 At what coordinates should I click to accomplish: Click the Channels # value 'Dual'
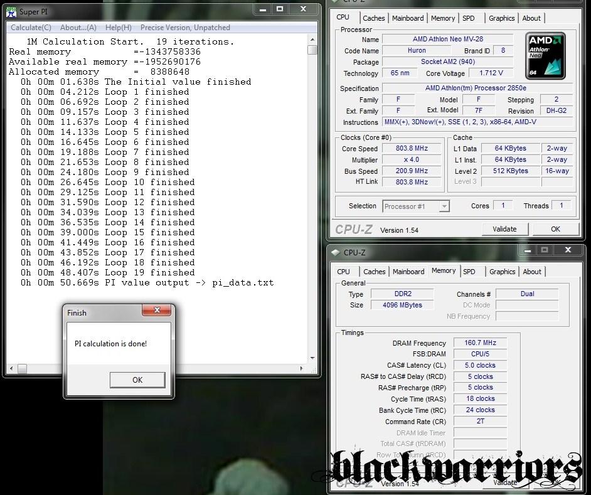pos(527,294)
